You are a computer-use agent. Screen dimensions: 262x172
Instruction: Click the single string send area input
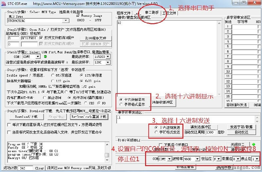pyautogui.click(x=186, y=119)
